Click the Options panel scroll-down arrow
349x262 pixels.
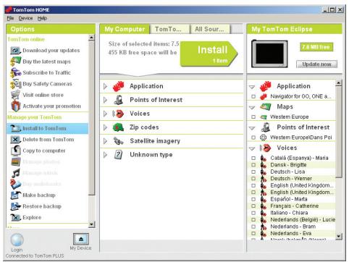tap(91, 224)
